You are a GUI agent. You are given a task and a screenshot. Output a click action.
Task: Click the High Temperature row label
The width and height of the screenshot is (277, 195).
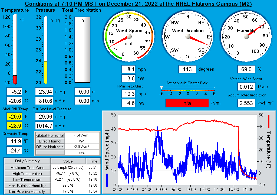(x=27, y=174)
